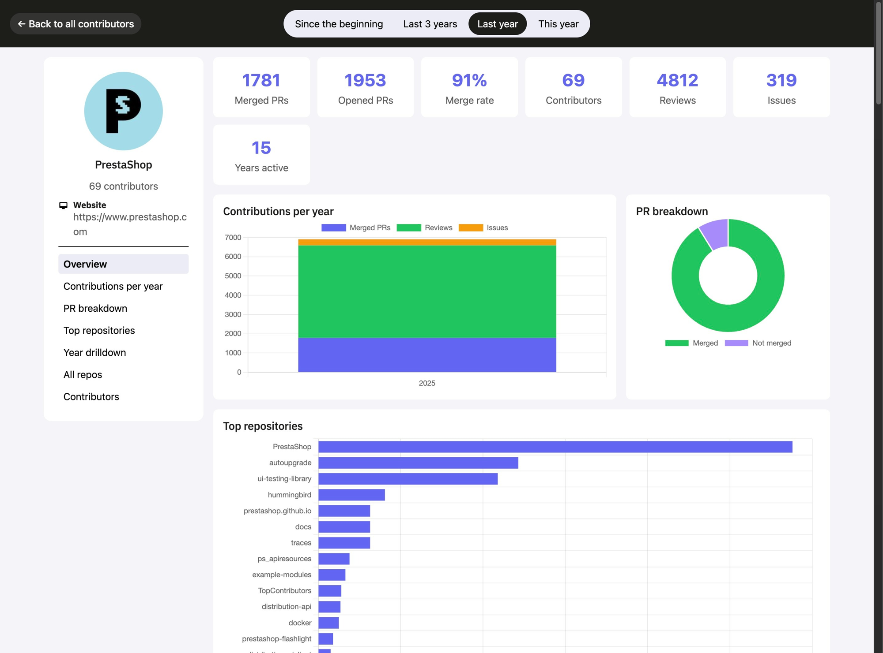Click the 2025 axis label
The image size is (883, 653).
pyautogui.click(x=427, y=383)
